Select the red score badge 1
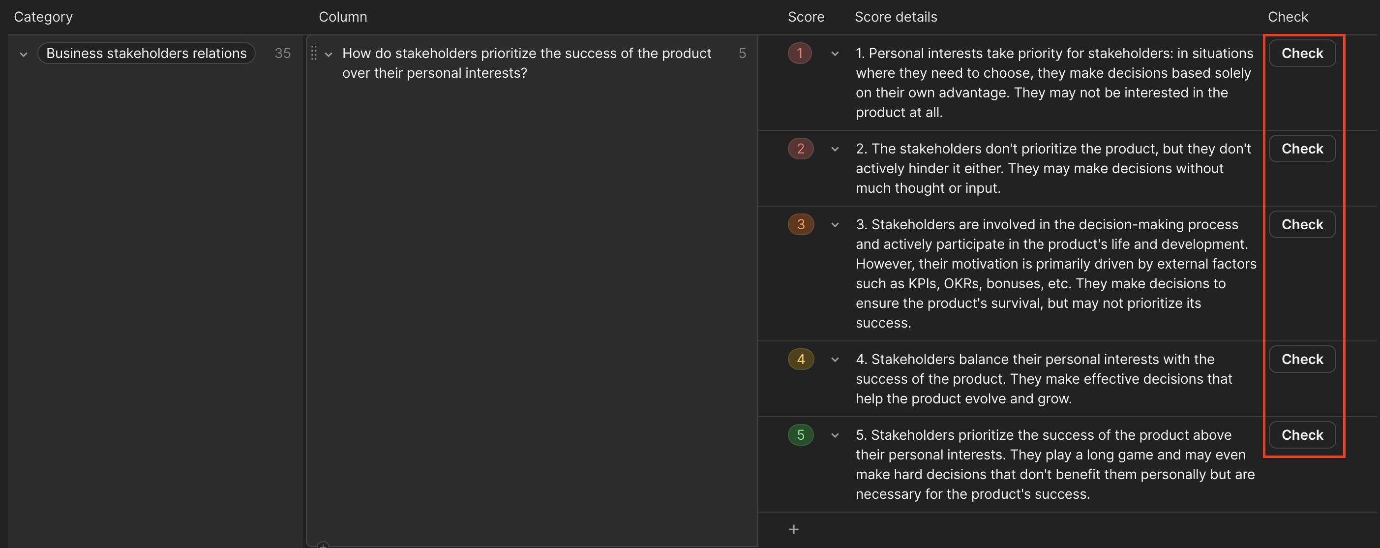1380x548 pixels. [x=799, y=53]
